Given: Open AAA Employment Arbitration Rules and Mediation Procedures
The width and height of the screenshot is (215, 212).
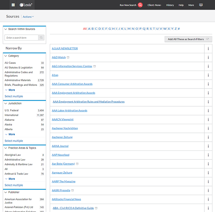Looking at the screenshot, I should click(x=89, y=101).
